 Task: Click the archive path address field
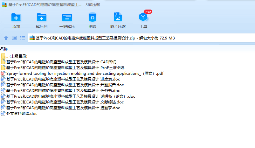click(x=141, y=38)
